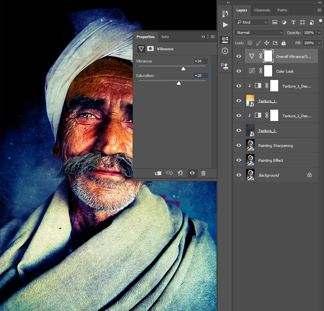Expand the Opacity slider dropdown arrow
The width and height of the screenshot is (324, 311).
pos(319,33)
